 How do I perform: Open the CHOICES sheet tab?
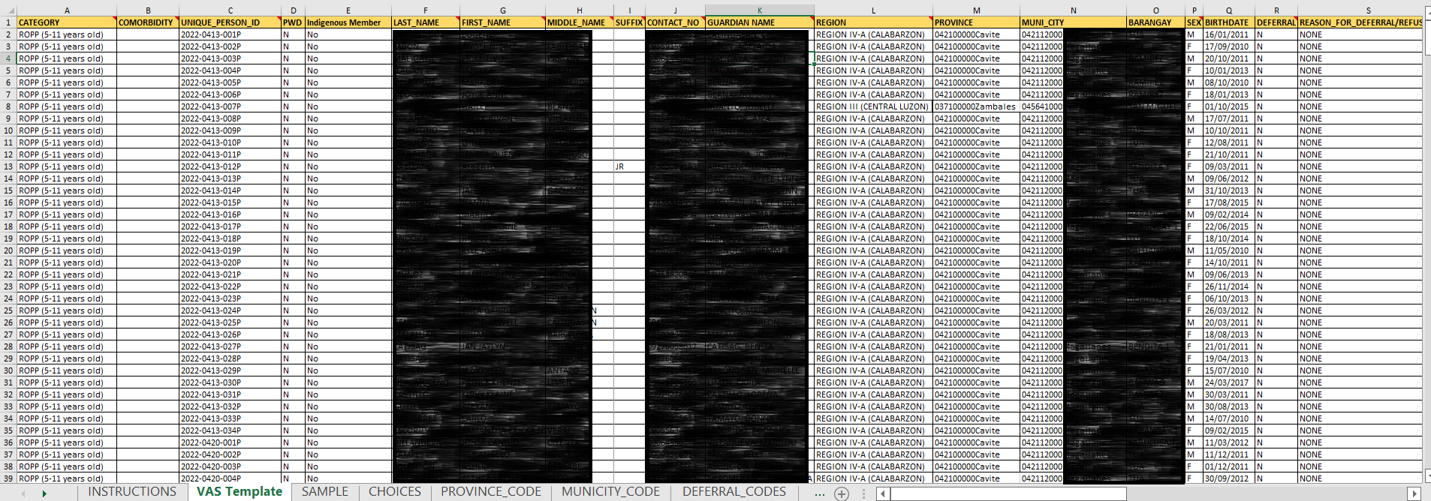click(395, 492)
